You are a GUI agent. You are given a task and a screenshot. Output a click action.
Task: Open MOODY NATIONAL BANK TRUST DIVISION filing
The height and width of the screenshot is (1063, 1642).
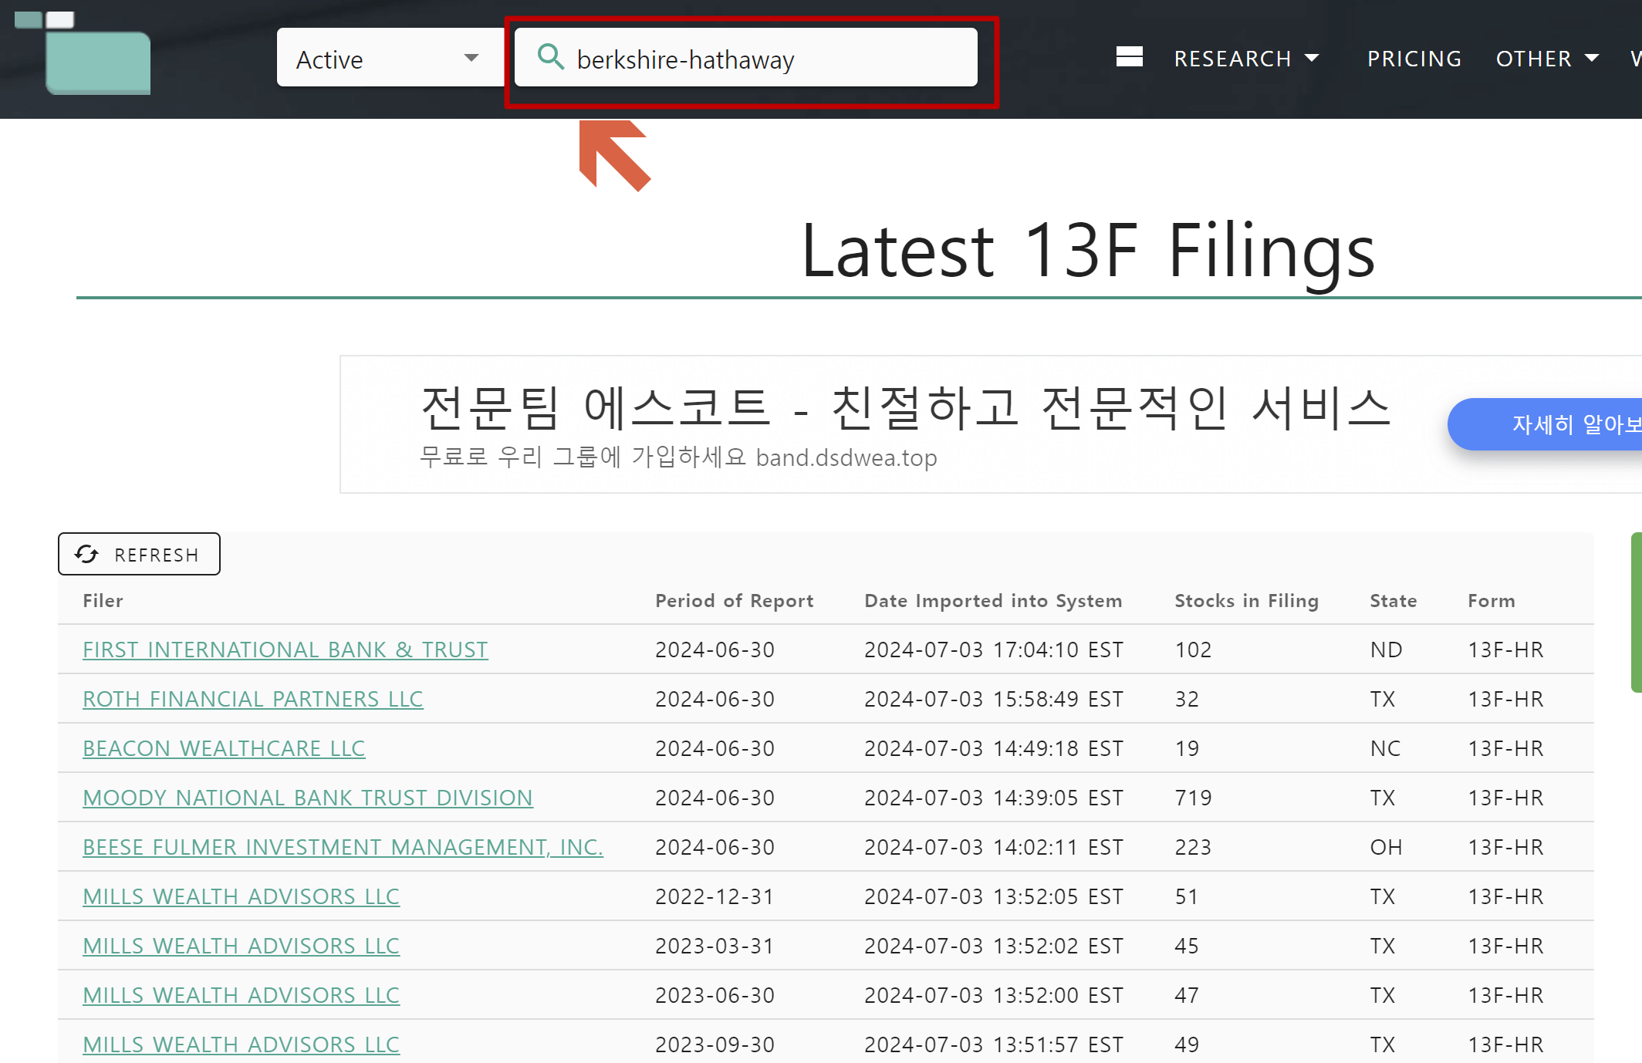tap(308, 797)
